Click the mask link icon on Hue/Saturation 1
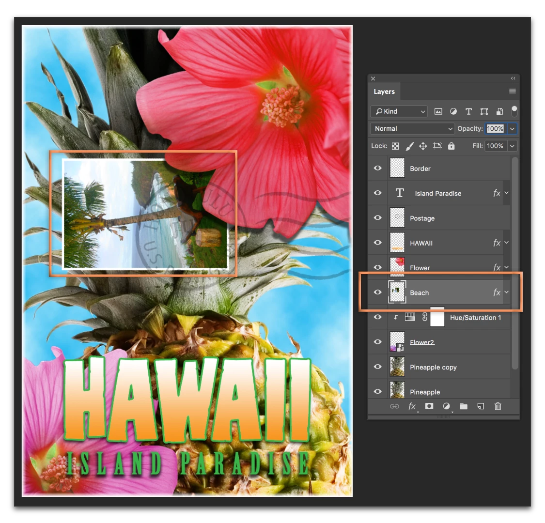Image resolution: width=545 pixels, height=523 pixels. 424,317
